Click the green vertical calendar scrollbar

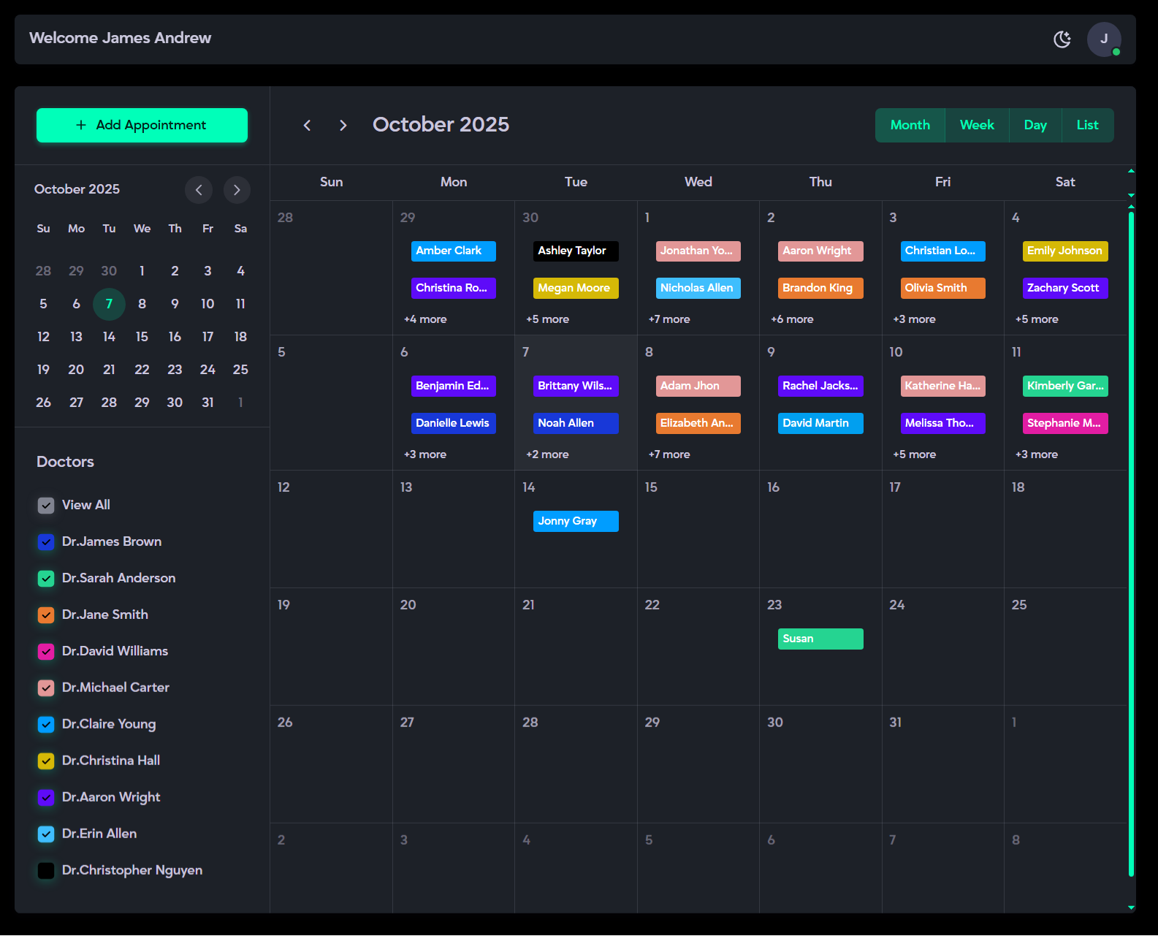(x=1131, y=541)
